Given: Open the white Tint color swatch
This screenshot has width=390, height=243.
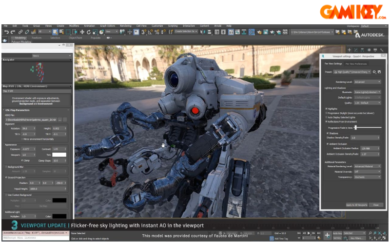Looking at the screenshot, I should (59, 155).
